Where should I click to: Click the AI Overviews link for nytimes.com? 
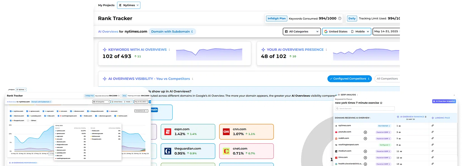(x=108, y=31)
